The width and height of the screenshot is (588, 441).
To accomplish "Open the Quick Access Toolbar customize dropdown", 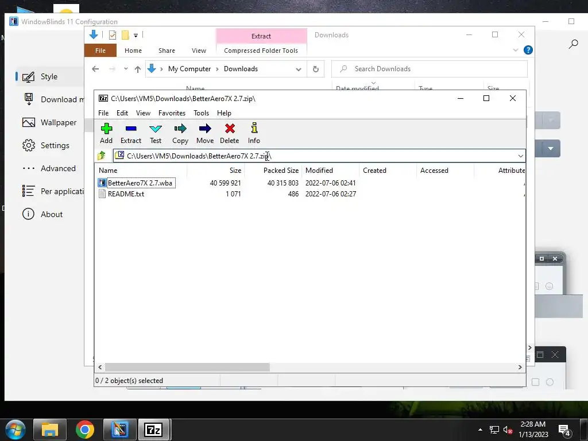I will [x=136, y=35].
